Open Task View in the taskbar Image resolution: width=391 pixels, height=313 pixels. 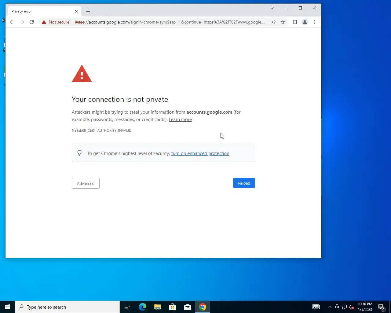[x=127, y=307]
